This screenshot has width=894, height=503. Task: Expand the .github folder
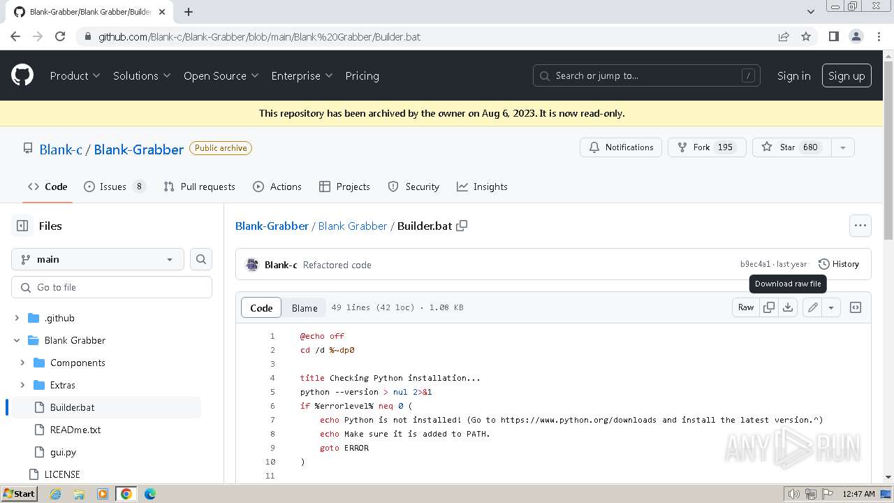pos(17,318)
